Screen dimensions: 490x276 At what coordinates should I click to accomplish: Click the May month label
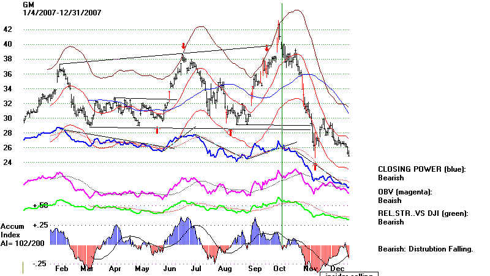[x=142, y=269]
